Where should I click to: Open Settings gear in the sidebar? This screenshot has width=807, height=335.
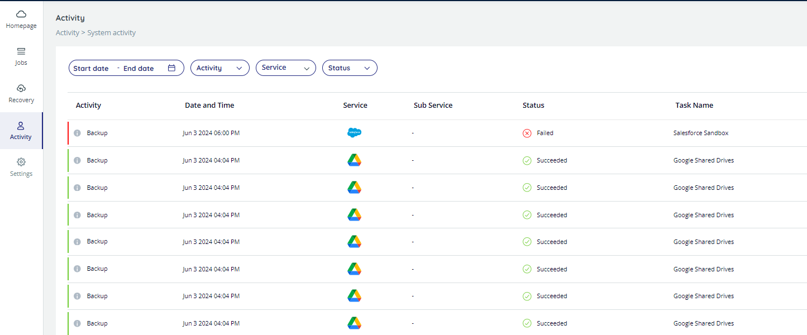(21, 162)
